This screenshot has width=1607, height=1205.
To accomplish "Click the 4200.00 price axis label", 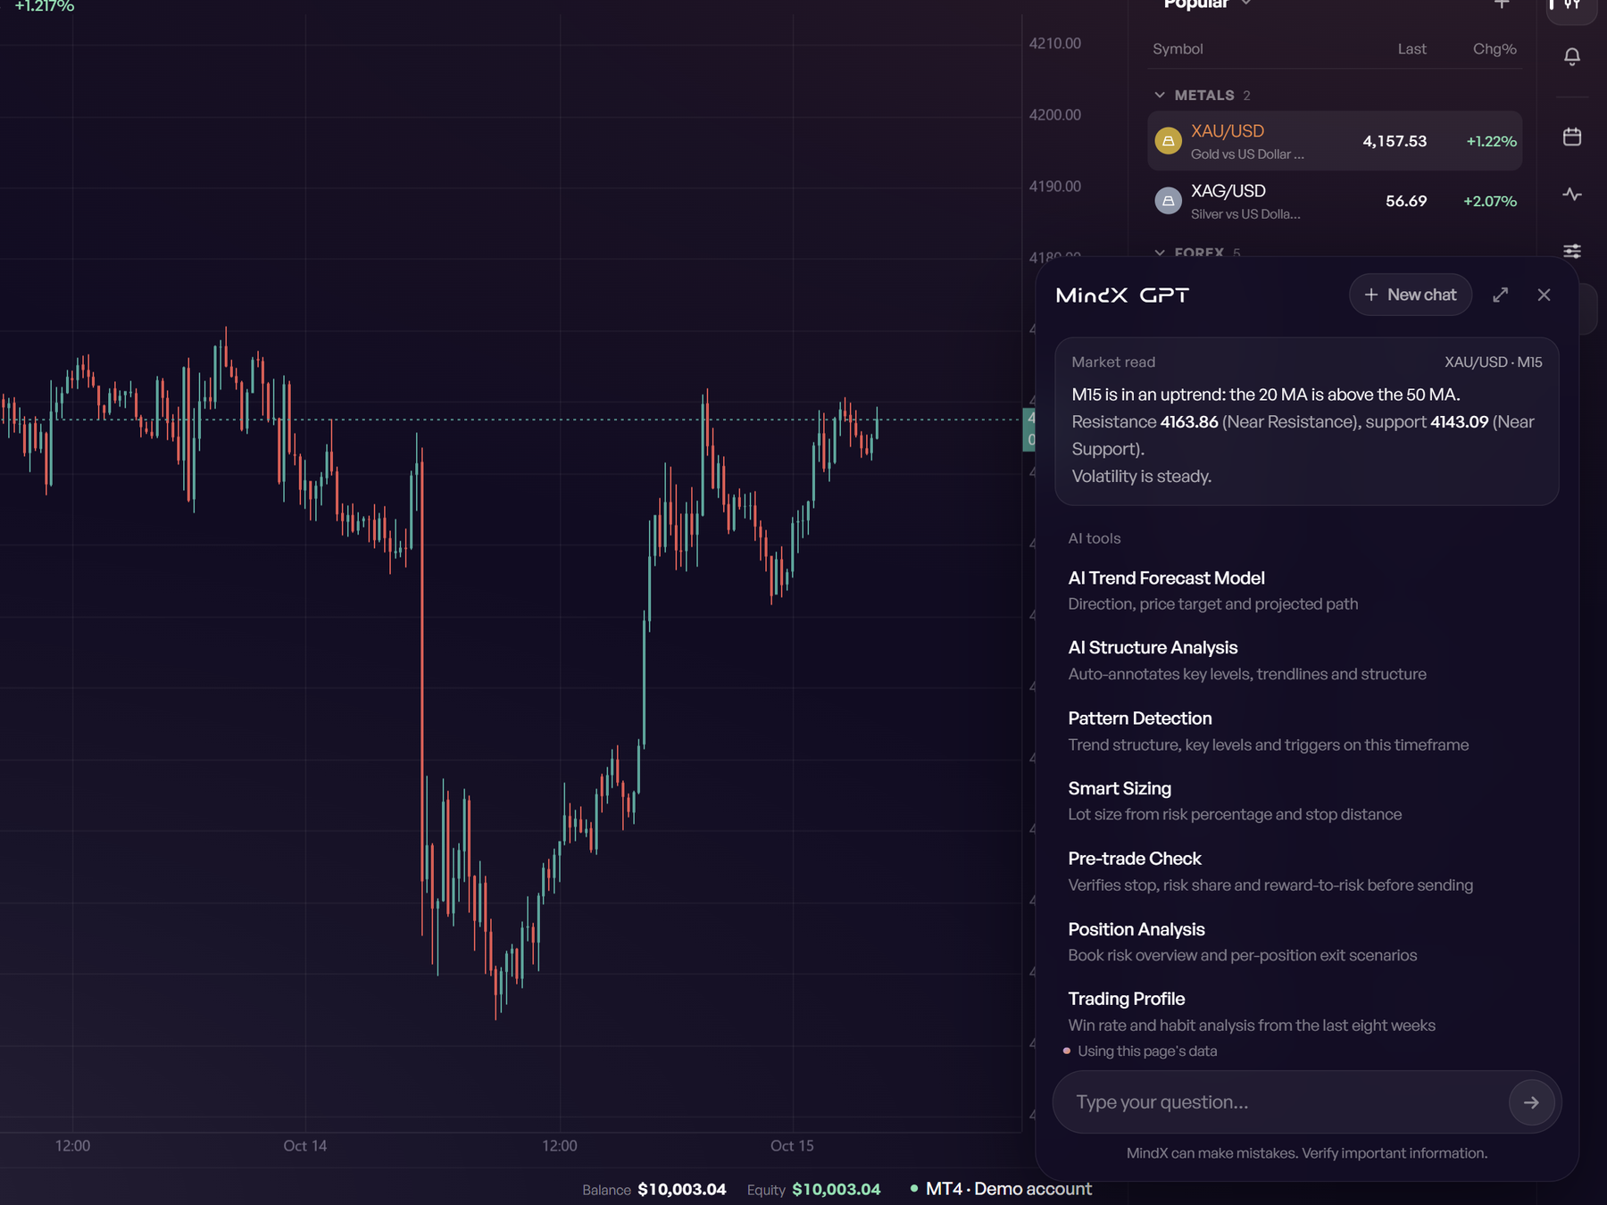I will [x=1054, y=114].
